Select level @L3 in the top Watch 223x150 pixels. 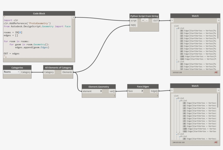tap(174, 73)
